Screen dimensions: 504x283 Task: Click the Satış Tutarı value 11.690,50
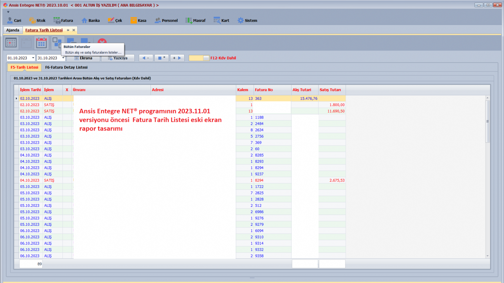coord(336,111)
